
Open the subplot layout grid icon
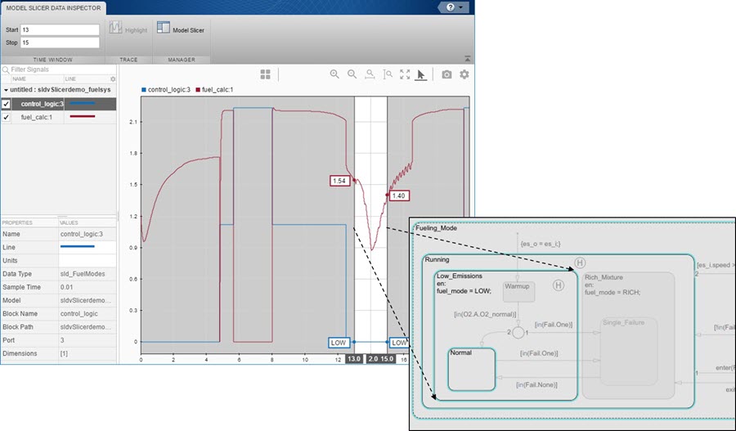265,74
